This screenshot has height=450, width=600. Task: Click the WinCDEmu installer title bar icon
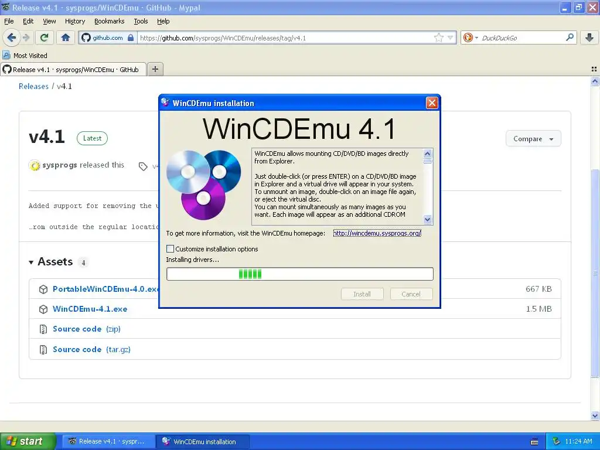point(165,103)
